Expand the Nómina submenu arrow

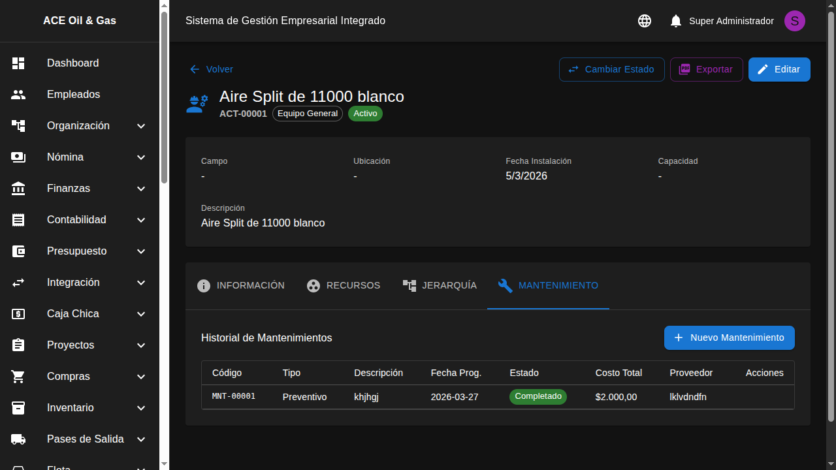[x=141, y=157]
